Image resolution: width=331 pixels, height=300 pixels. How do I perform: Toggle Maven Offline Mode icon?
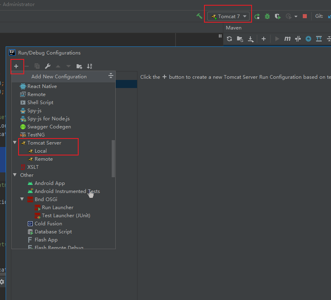click(x=298, y=39)
